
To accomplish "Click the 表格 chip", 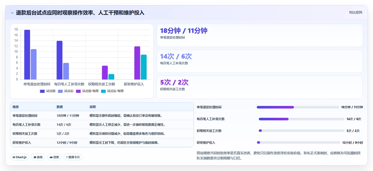I will 38,157.
